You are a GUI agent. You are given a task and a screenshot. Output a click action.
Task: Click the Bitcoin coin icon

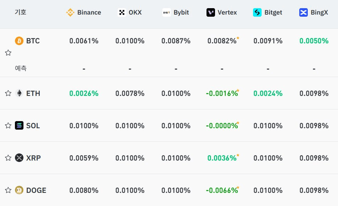click(19, 41)
